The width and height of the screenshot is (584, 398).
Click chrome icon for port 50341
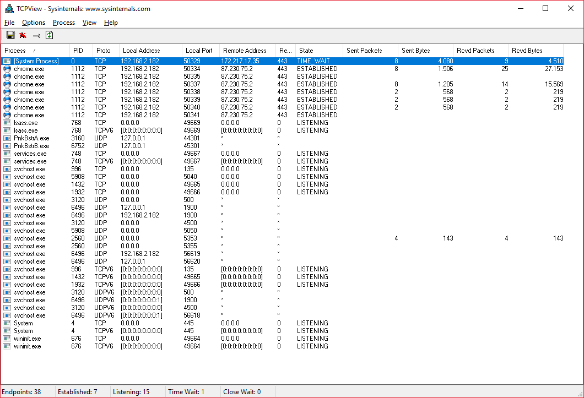point(7,115)
